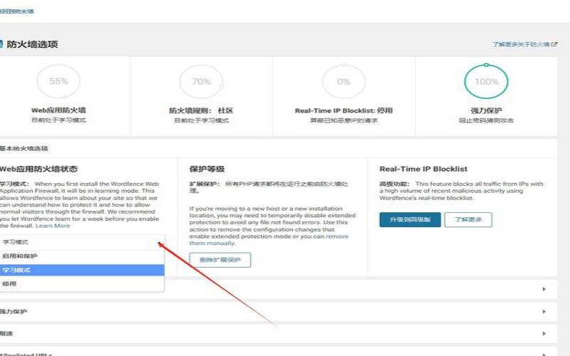Open the 学习模式 firewall status dropdown
Image resolution: width=570 pixels, height=356 pixels.
coord(82,242)
